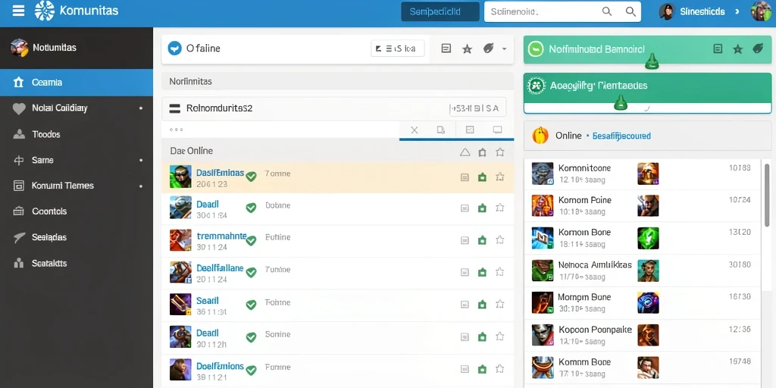Click leaf icon in Notifminuted Bemnoircl bar
This screenshot has width=776, height=388.
coord(758,48)
